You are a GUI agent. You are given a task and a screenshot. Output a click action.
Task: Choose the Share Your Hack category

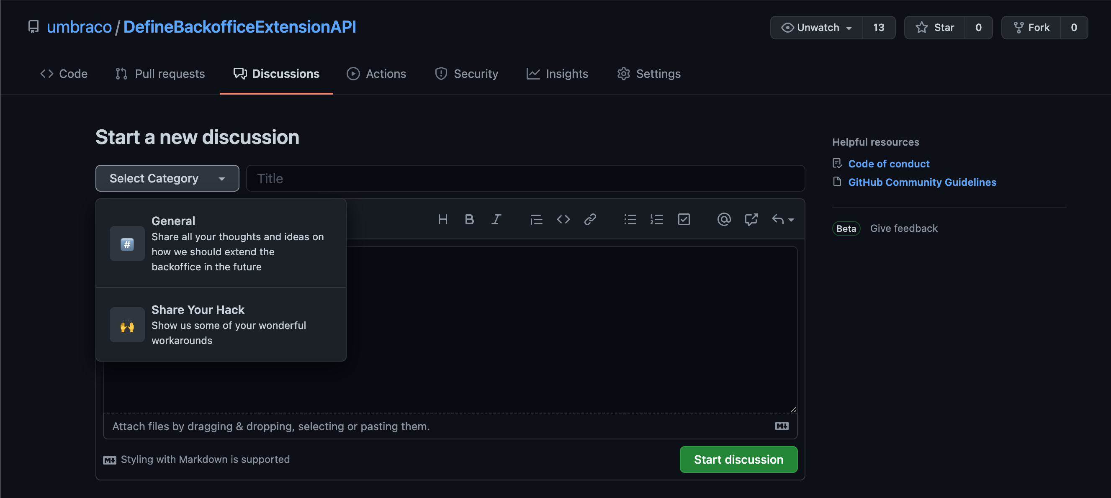pyautogui.click(x=221, y=324)
